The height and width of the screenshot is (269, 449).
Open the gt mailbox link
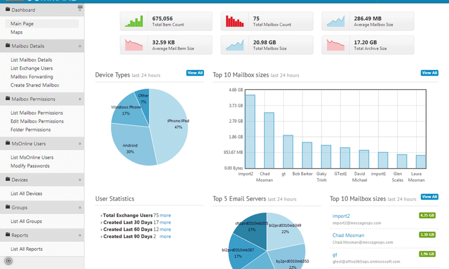(335, 255)
